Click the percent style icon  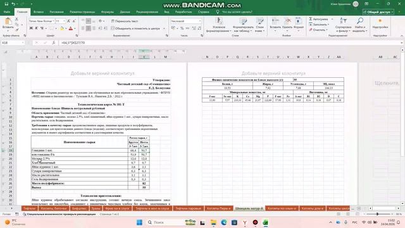(182, 28)
